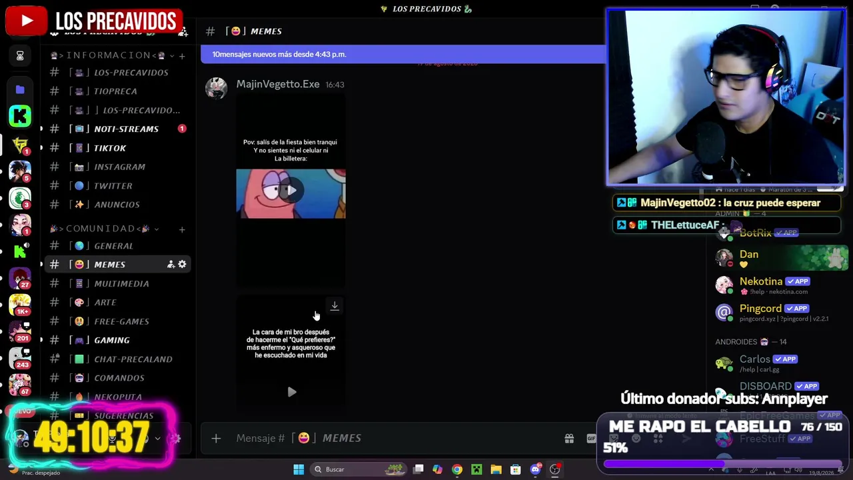Open the server icon with badge 243

click(x=20, y=358)
